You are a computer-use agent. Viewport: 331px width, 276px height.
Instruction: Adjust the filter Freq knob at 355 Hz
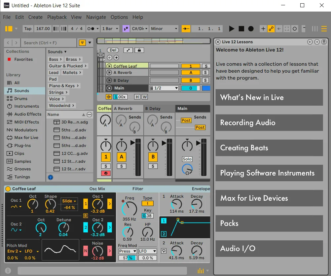(x=129, y=209)
